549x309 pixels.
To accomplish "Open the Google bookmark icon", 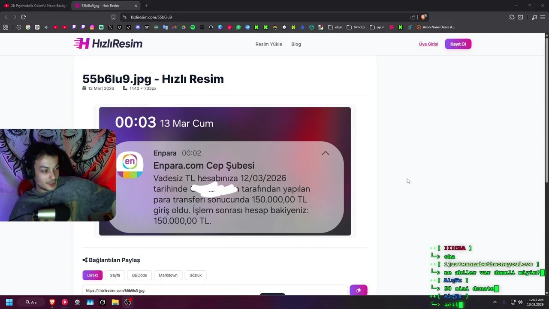I will point(28,27).
